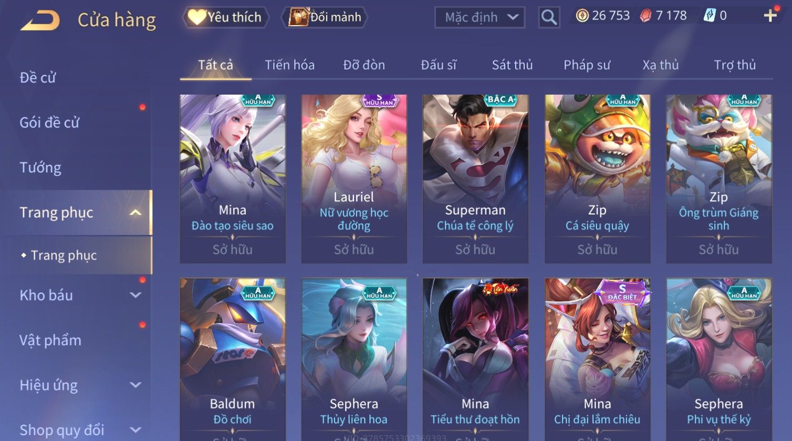
Task: Go back using the arrow icon
Action: tap(40, 20)
